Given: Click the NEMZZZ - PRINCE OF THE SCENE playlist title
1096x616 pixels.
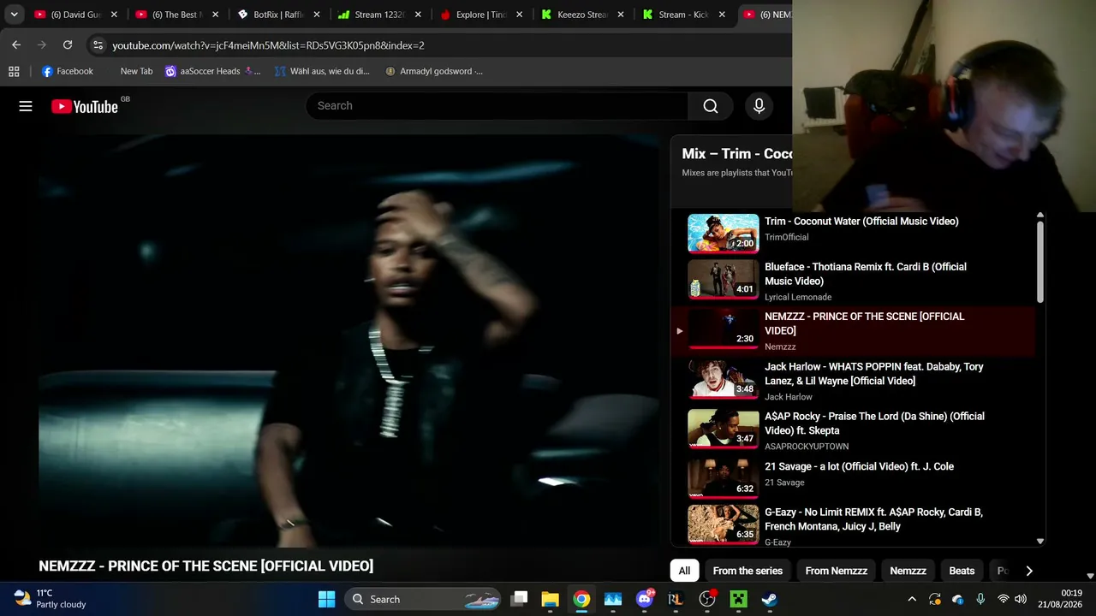Looking at the screenshot, I should [865, 323].
